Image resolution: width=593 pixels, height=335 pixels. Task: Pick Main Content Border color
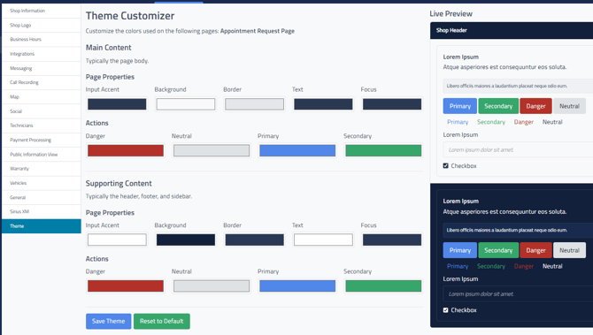[255, 104]
